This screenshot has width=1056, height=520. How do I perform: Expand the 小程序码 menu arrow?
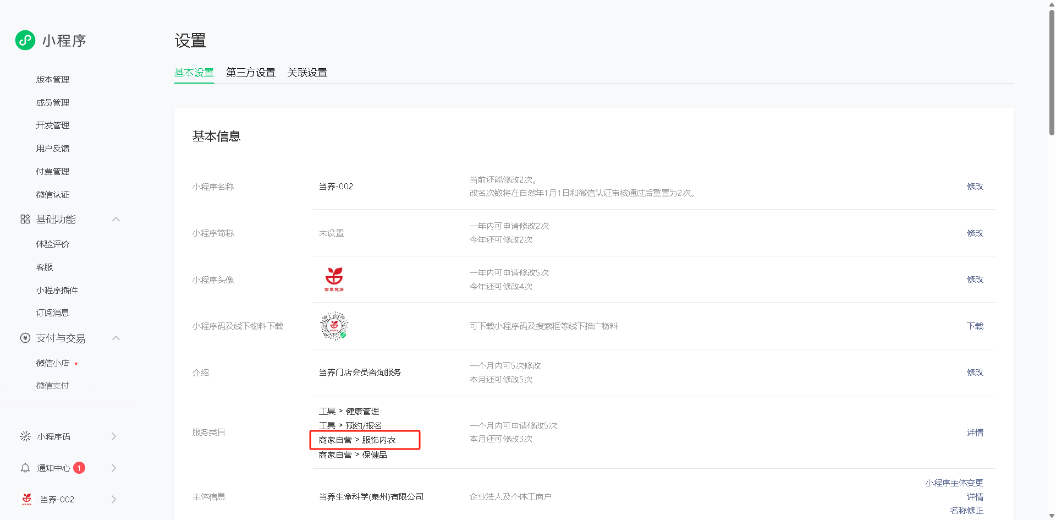click(114, 436)
